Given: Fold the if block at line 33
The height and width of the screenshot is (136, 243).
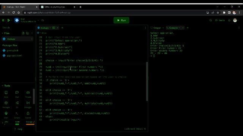Looking at the screenshot, I should 44,80.
